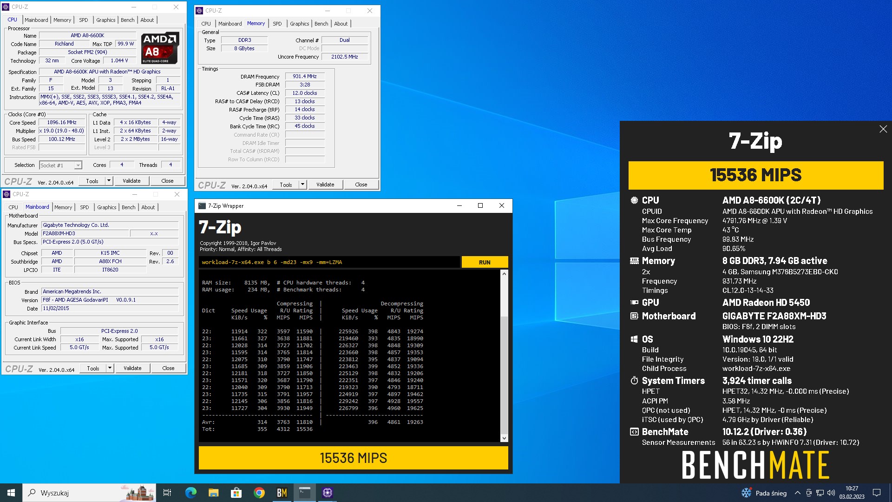Open Task View on the taskbar
892x502 pixels.
pyautogui.click(x=167, y=493)
